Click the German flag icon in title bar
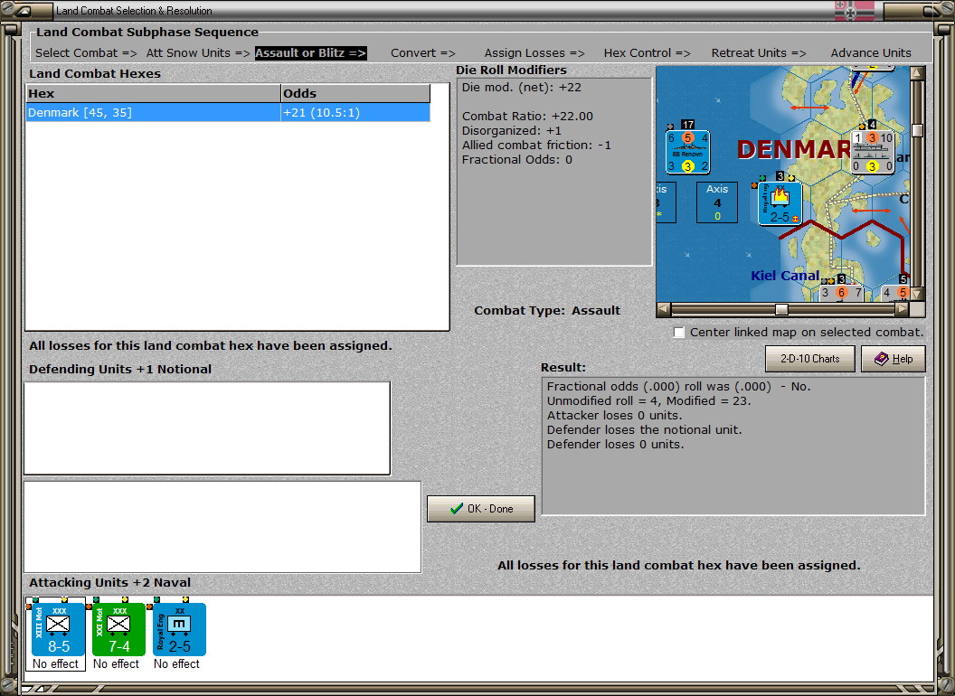The height and width of the screenshot is (696, 955). (854, 10)
